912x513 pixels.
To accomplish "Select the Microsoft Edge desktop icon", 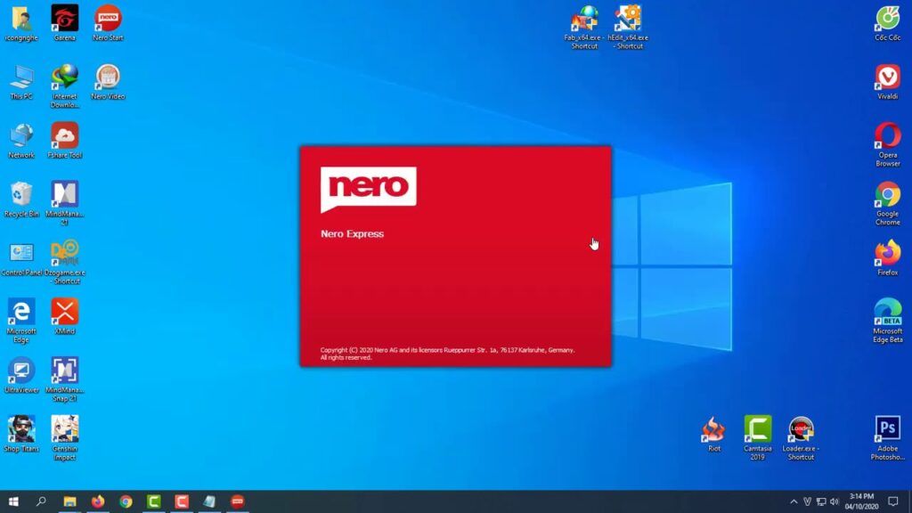I will click(x=21, y=321).
